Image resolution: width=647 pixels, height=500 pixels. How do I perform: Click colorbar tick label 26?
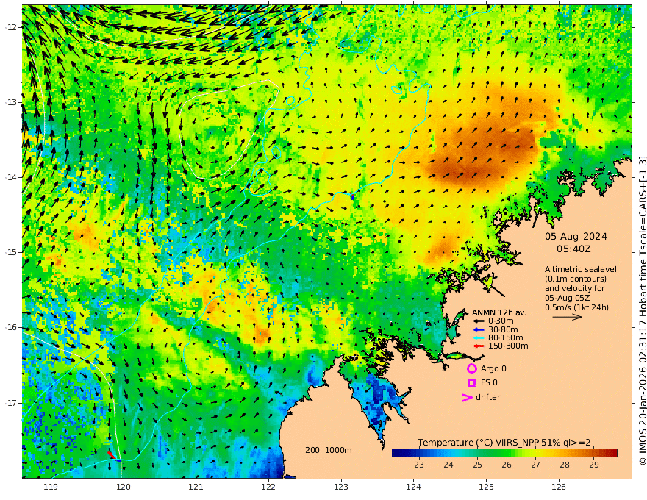click(x=507, y=465)
